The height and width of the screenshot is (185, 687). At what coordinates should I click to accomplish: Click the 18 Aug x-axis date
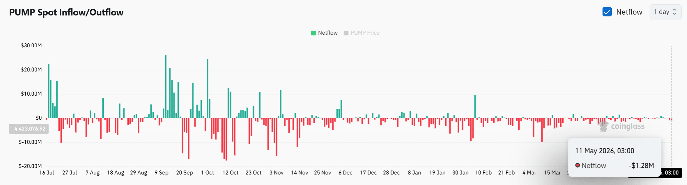click(x=116, y=173)
